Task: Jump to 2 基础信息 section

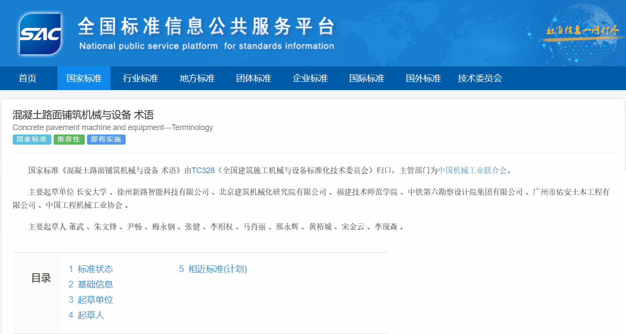Action: coord(91,284)
